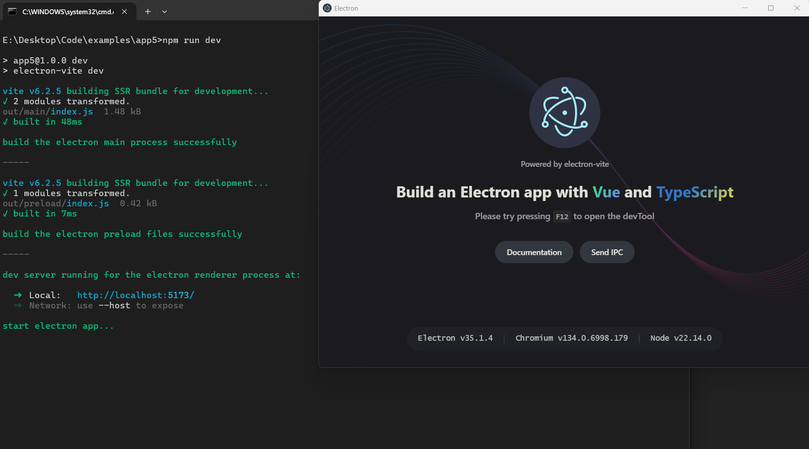This screenshot has height=449, width=809.
Task: Open the http://localhost:5173/ link in terminal
Action: click(135, 295)
